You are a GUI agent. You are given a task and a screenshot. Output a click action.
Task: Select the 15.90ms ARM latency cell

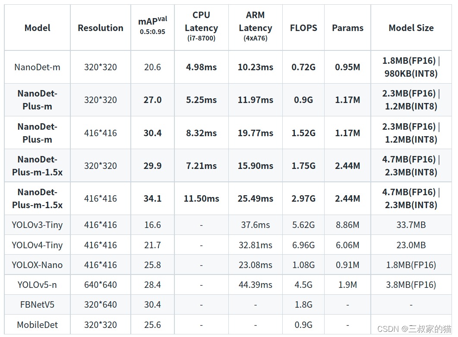pos(255,166)
